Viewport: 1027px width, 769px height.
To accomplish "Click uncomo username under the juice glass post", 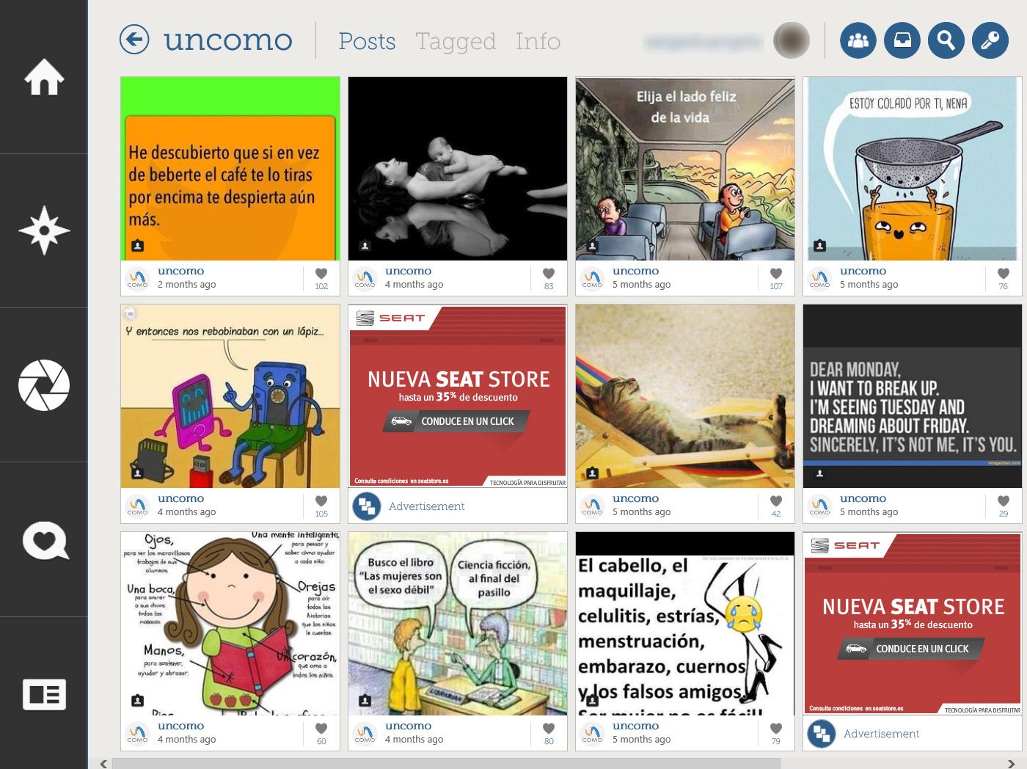I will pyautogui.click(x=863, y=271).
